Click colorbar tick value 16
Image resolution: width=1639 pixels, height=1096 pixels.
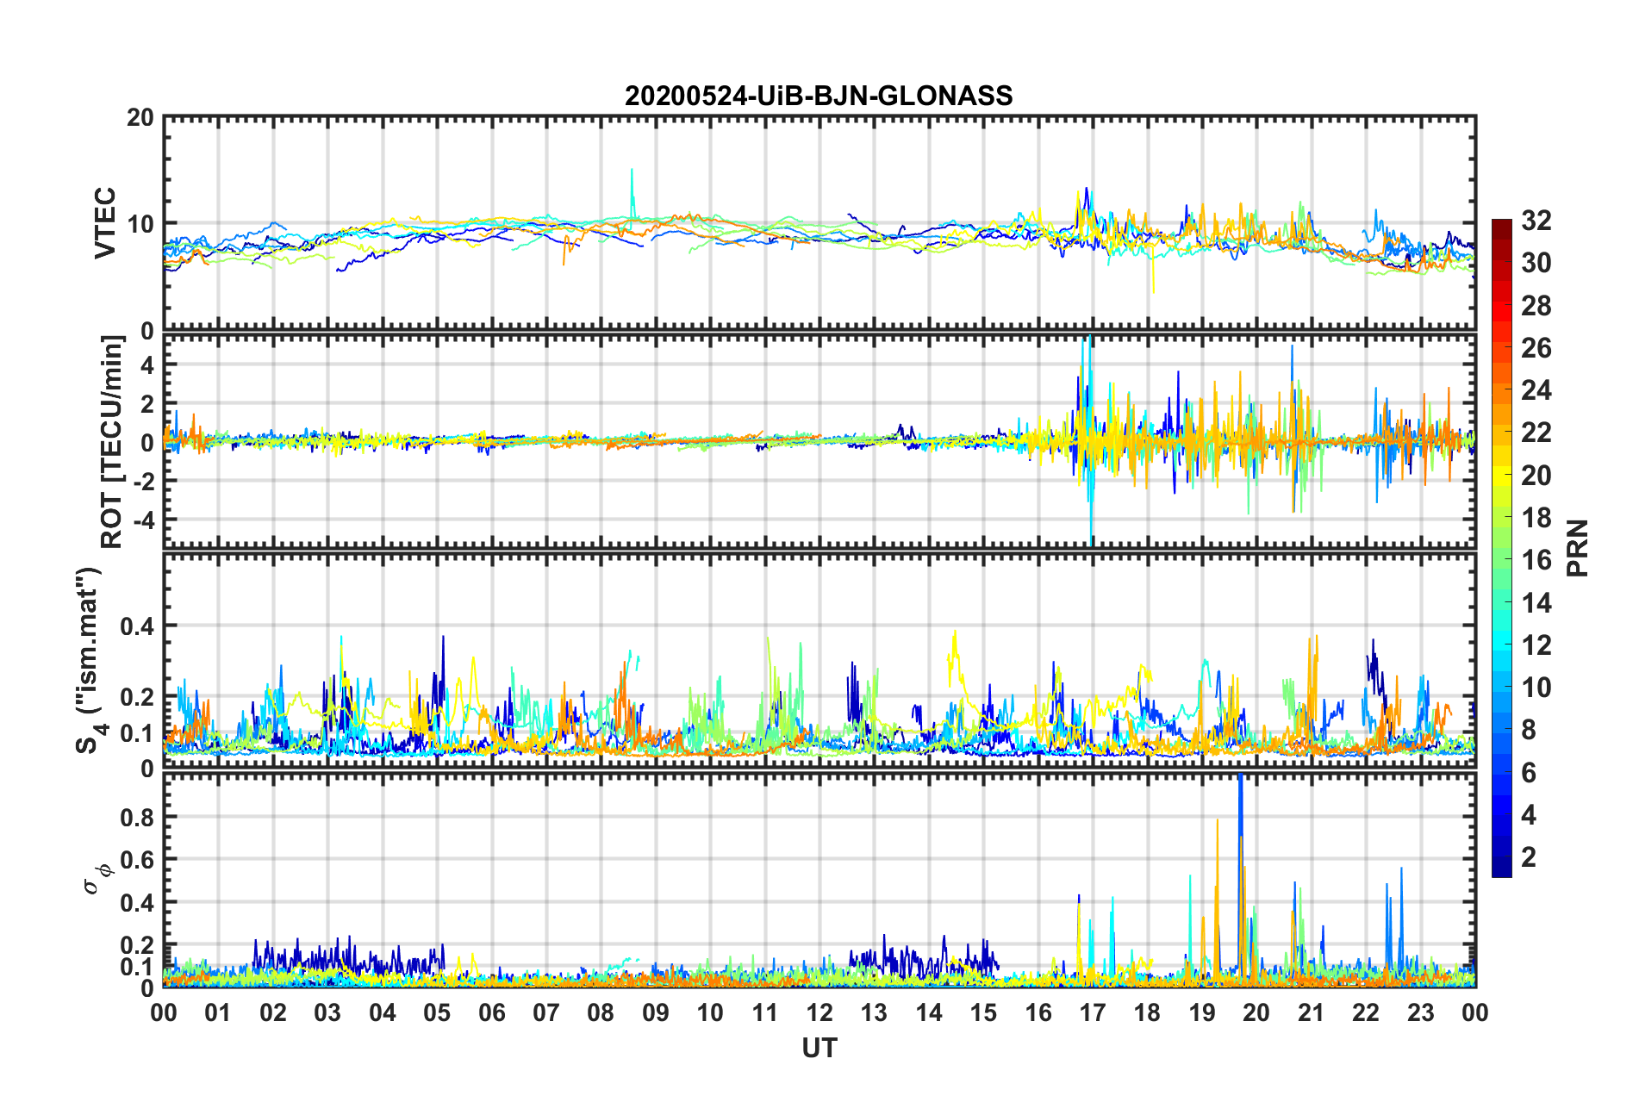(x=1536, y=560)
